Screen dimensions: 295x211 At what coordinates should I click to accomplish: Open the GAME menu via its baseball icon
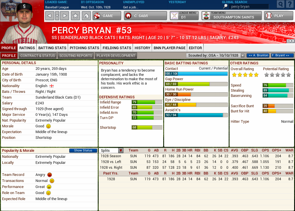[x=97, y=16]
